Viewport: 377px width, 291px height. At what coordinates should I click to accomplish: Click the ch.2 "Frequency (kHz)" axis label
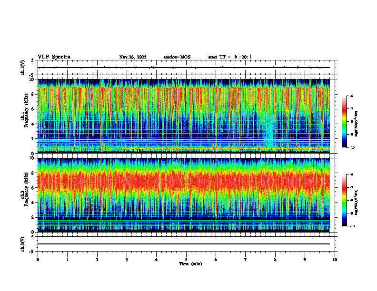click(26, 189)
